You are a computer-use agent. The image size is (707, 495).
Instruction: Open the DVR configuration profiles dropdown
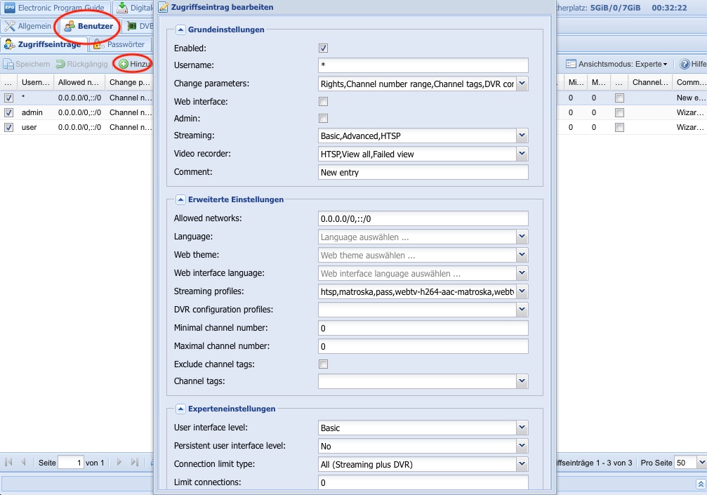(x=522, y=310)
